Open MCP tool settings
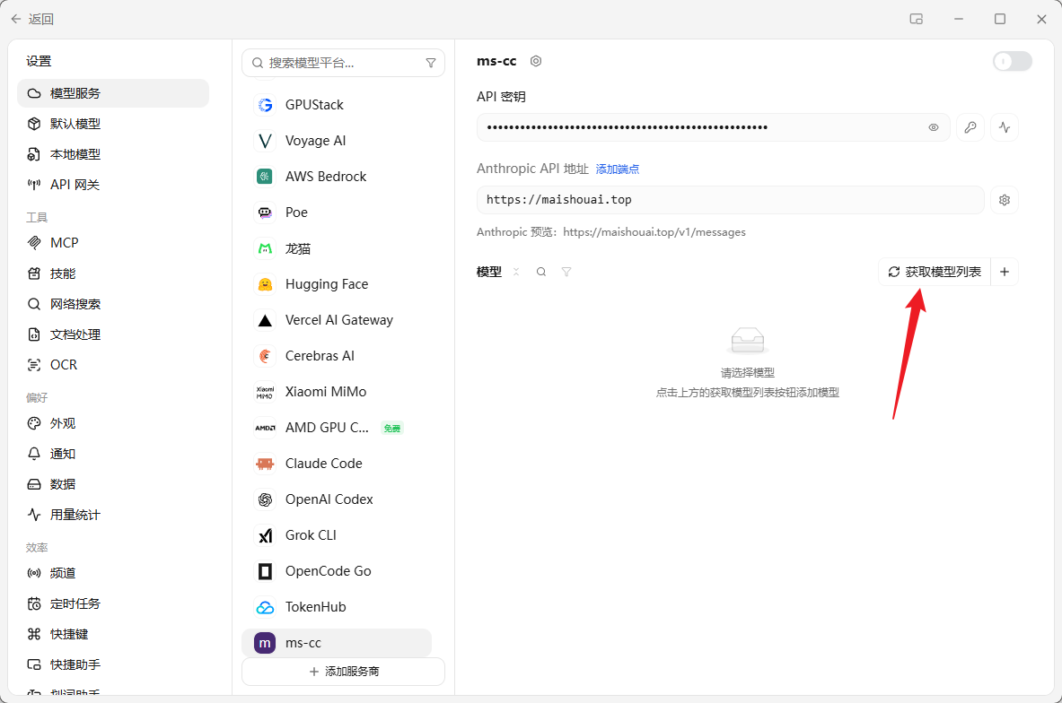 pyautogui.click(x=113, y=243)
